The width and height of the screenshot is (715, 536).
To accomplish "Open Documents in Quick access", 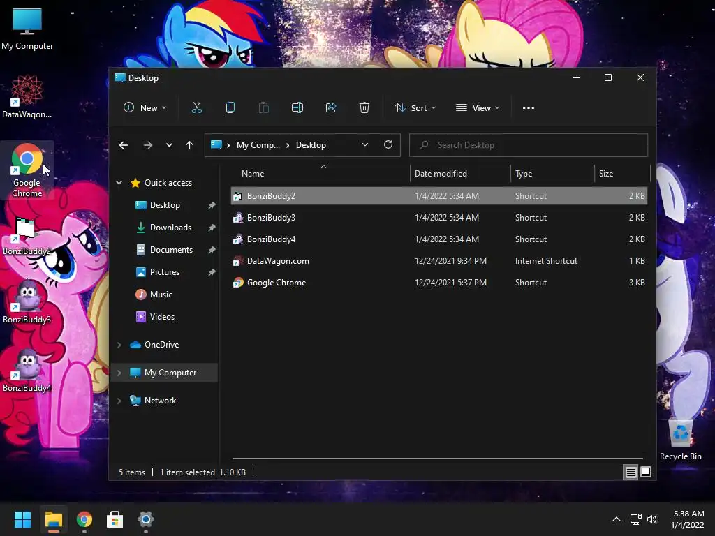I will [171, 250].
